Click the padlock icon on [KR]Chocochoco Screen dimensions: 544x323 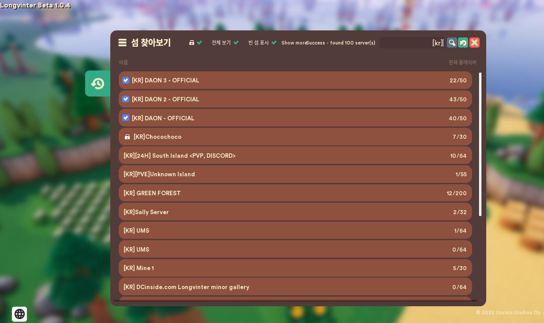pyautogui.click(x=128, y=137)
